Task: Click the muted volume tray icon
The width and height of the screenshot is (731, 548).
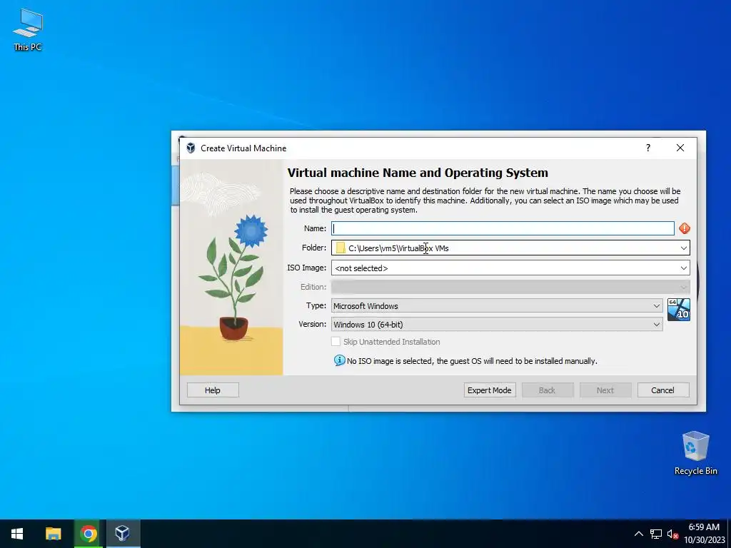Action: click(672, 534)
